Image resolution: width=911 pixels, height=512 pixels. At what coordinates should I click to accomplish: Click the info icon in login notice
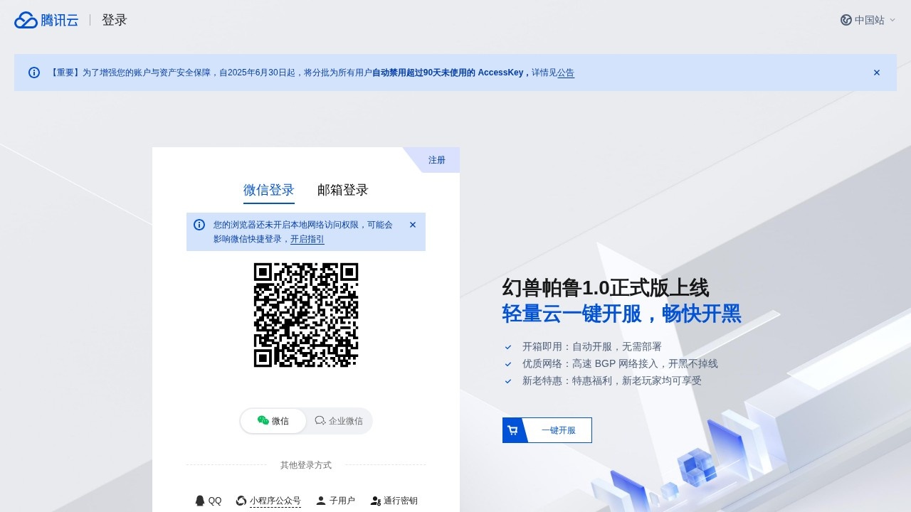point(199,225)
